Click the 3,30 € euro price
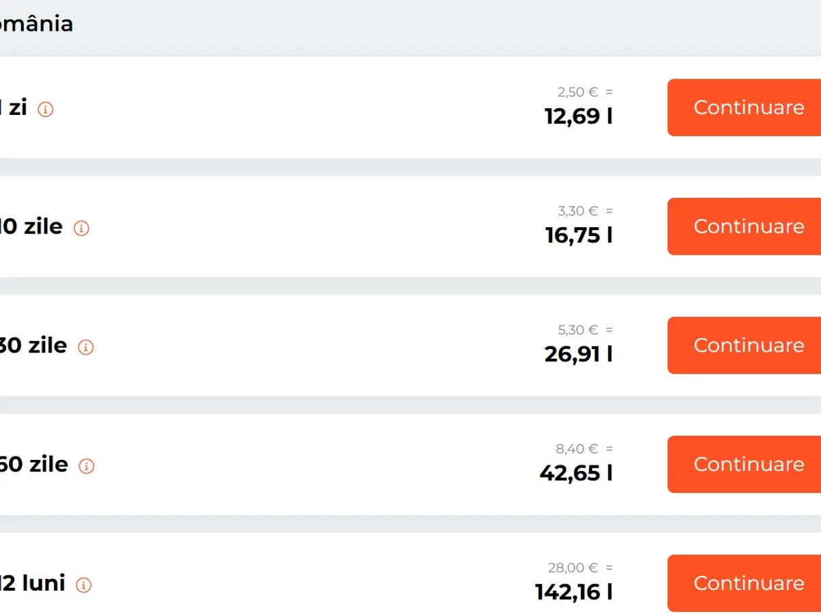The height and width of the screenshot is (616, 821). 578,211
